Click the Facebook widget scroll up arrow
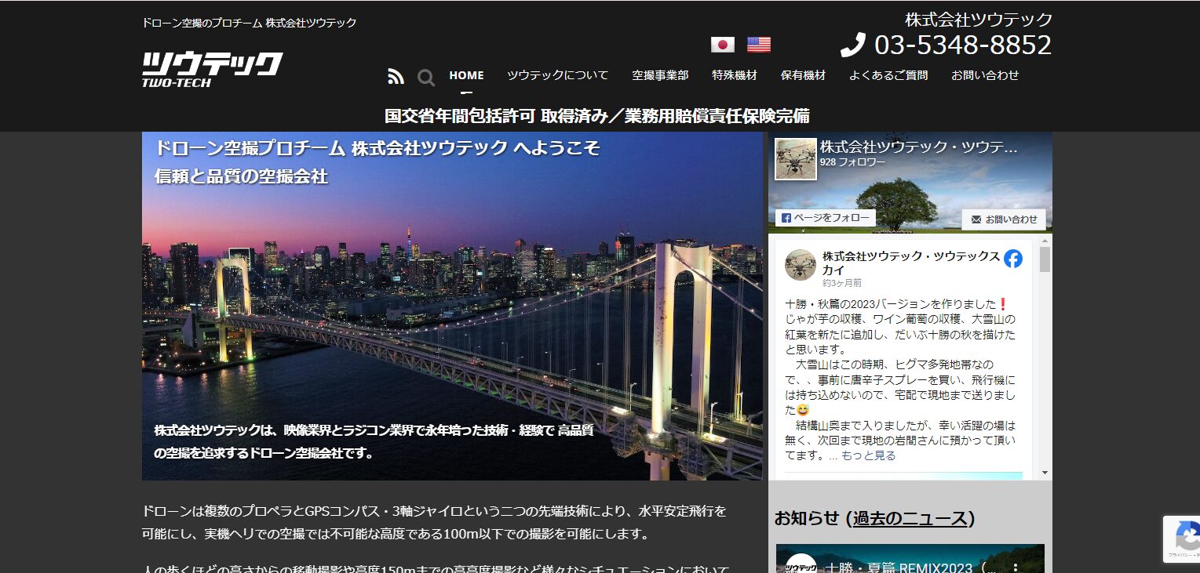 click(x=1045, y=239)
